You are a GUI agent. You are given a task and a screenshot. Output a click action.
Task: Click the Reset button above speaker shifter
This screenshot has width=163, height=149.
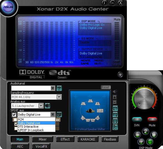tap(106, 87)
